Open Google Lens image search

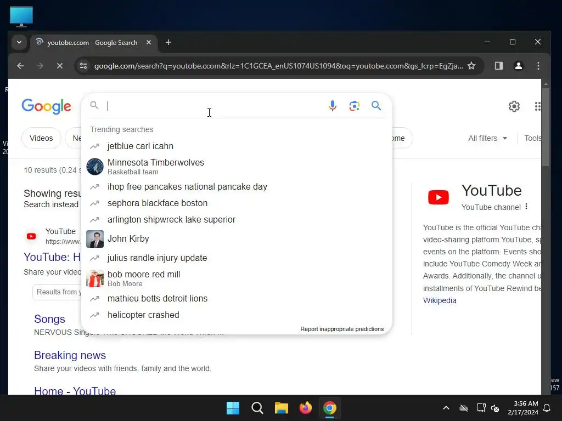(x=355, y=106)
